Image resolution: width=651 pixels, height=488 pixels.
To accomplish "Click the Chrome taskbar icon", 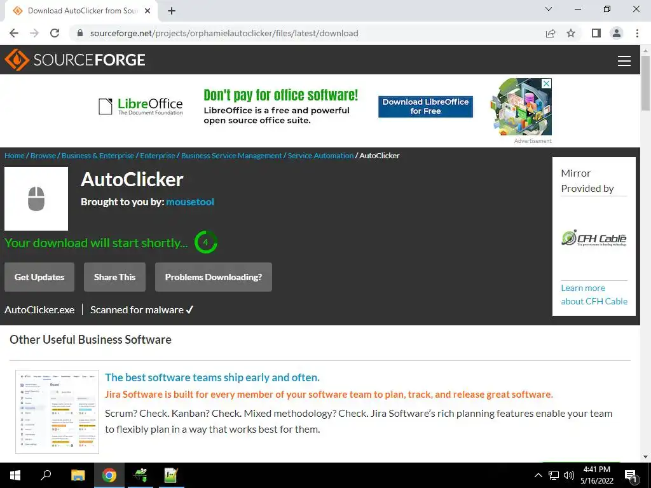I will click(x=109, y=475).
